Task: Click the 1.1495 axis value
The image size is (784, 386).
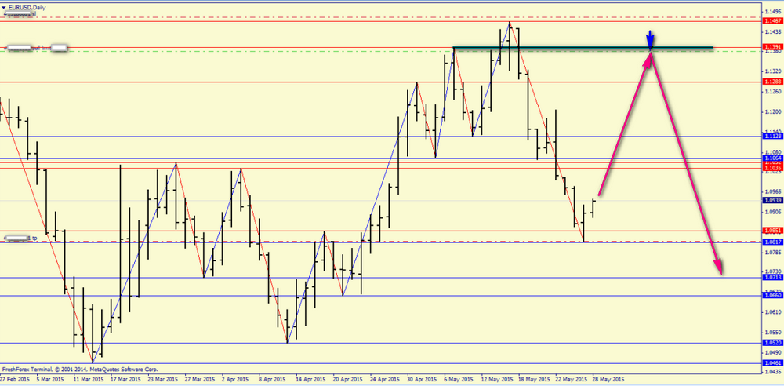Action: tap(773, 11)
